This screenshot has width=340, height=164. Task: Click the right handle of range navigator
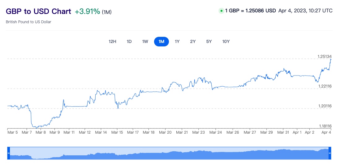pos(330,153)
